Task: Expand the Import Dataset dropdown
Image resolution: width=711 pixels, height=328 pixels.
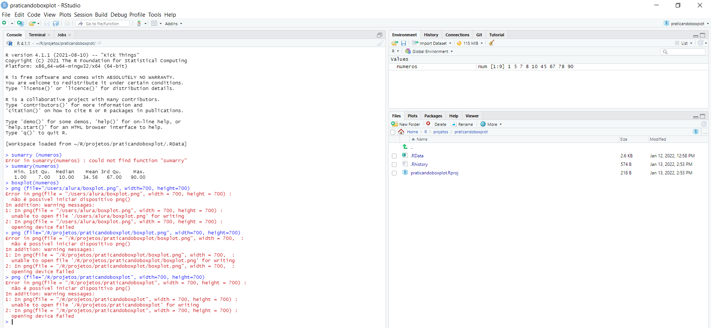Action: 431,43
